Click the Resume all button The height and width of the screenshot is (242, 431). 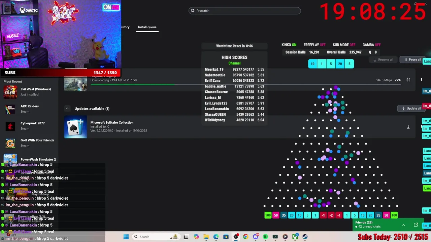tap(383, 60)
